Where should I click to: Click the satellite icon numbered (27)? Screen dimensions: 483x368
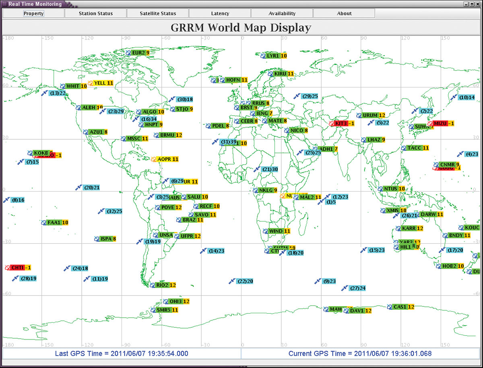(x=345, y=288)
